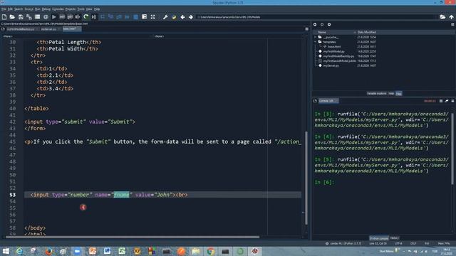The width and height of the screenshot is (456, 256).
Task: Click the Debug file icon
Action: [94, 17]
